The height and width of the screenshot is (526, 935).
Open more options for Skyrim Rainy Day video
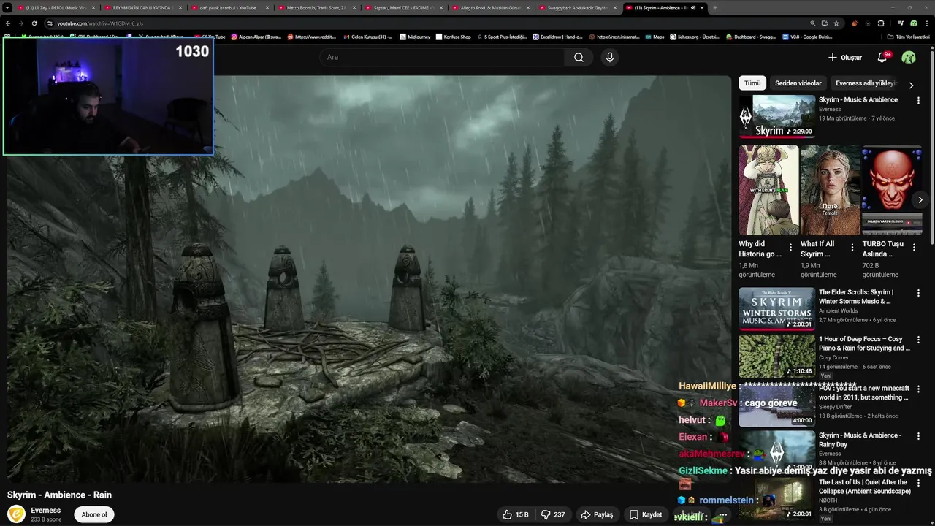click(x=918, y=436)
